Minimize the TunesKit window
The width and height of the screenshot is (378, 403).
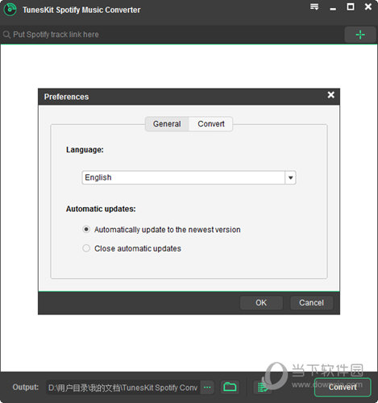[333, 9]
